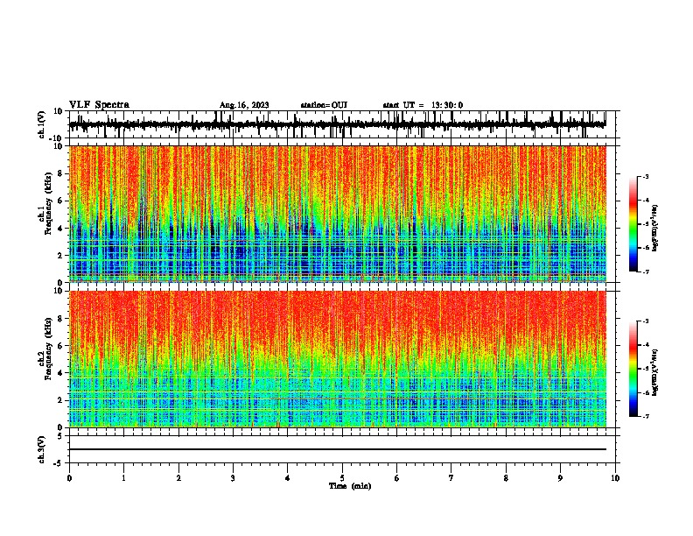Click inside the ch.2 spectrogram panel

[337, 359]
